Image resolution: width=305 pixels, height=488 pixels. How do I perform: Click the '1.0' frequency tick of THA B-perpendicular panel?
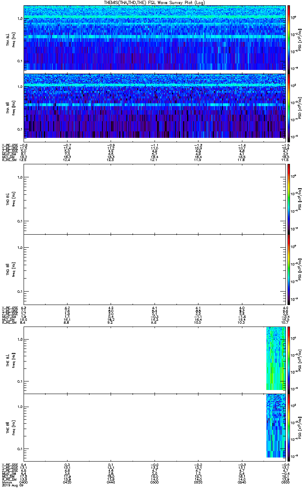click(19, 19)
